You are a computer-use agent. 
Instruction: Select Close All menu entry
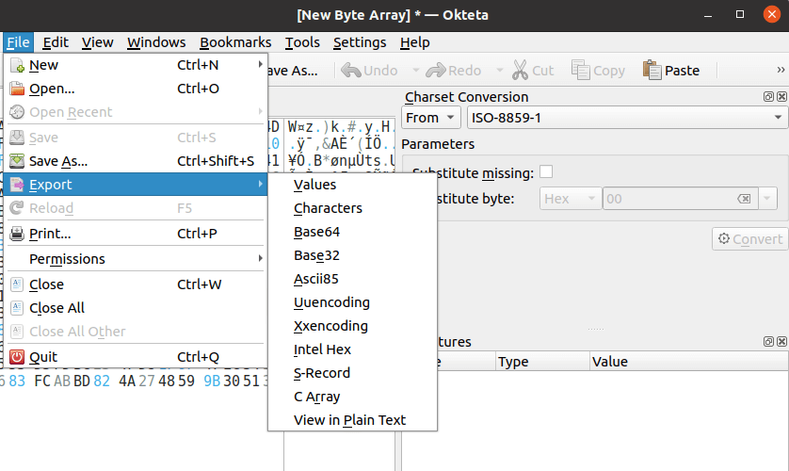(x=136, y=308)
